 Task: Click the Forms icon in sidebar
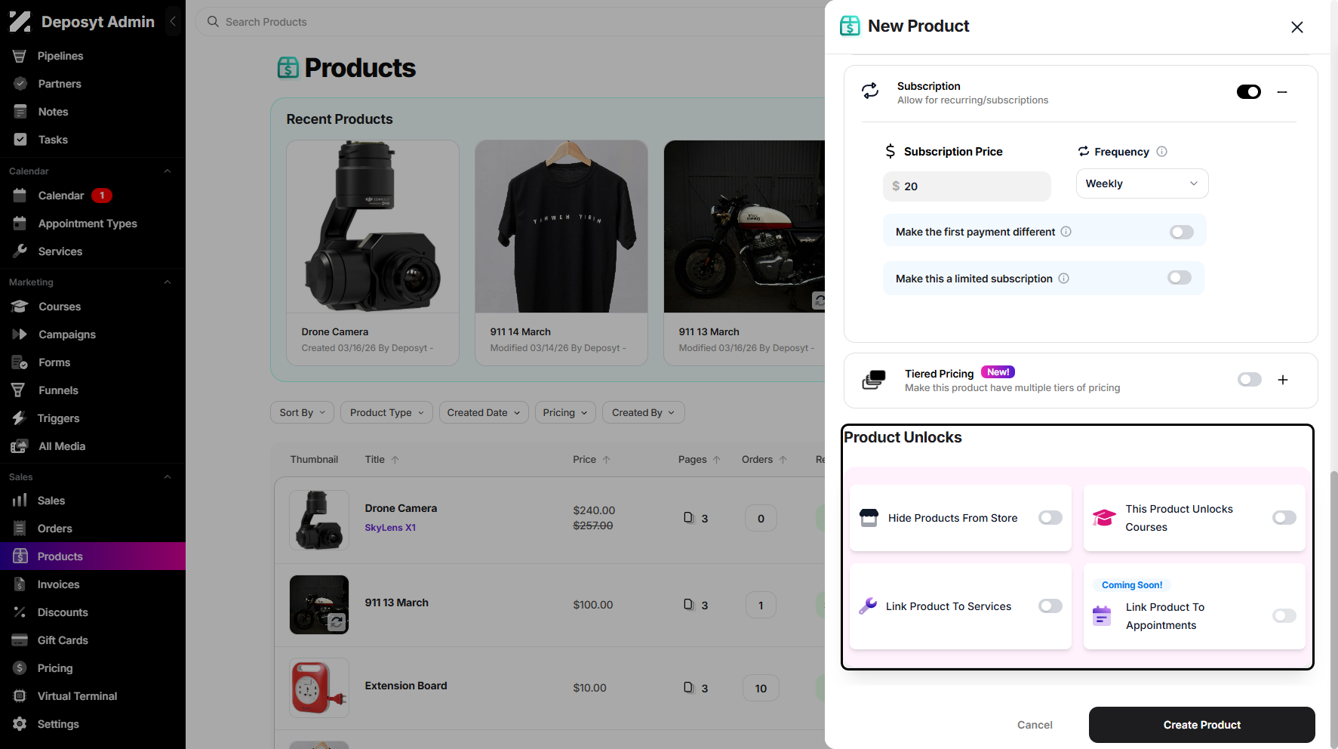[x=20, y=362]
